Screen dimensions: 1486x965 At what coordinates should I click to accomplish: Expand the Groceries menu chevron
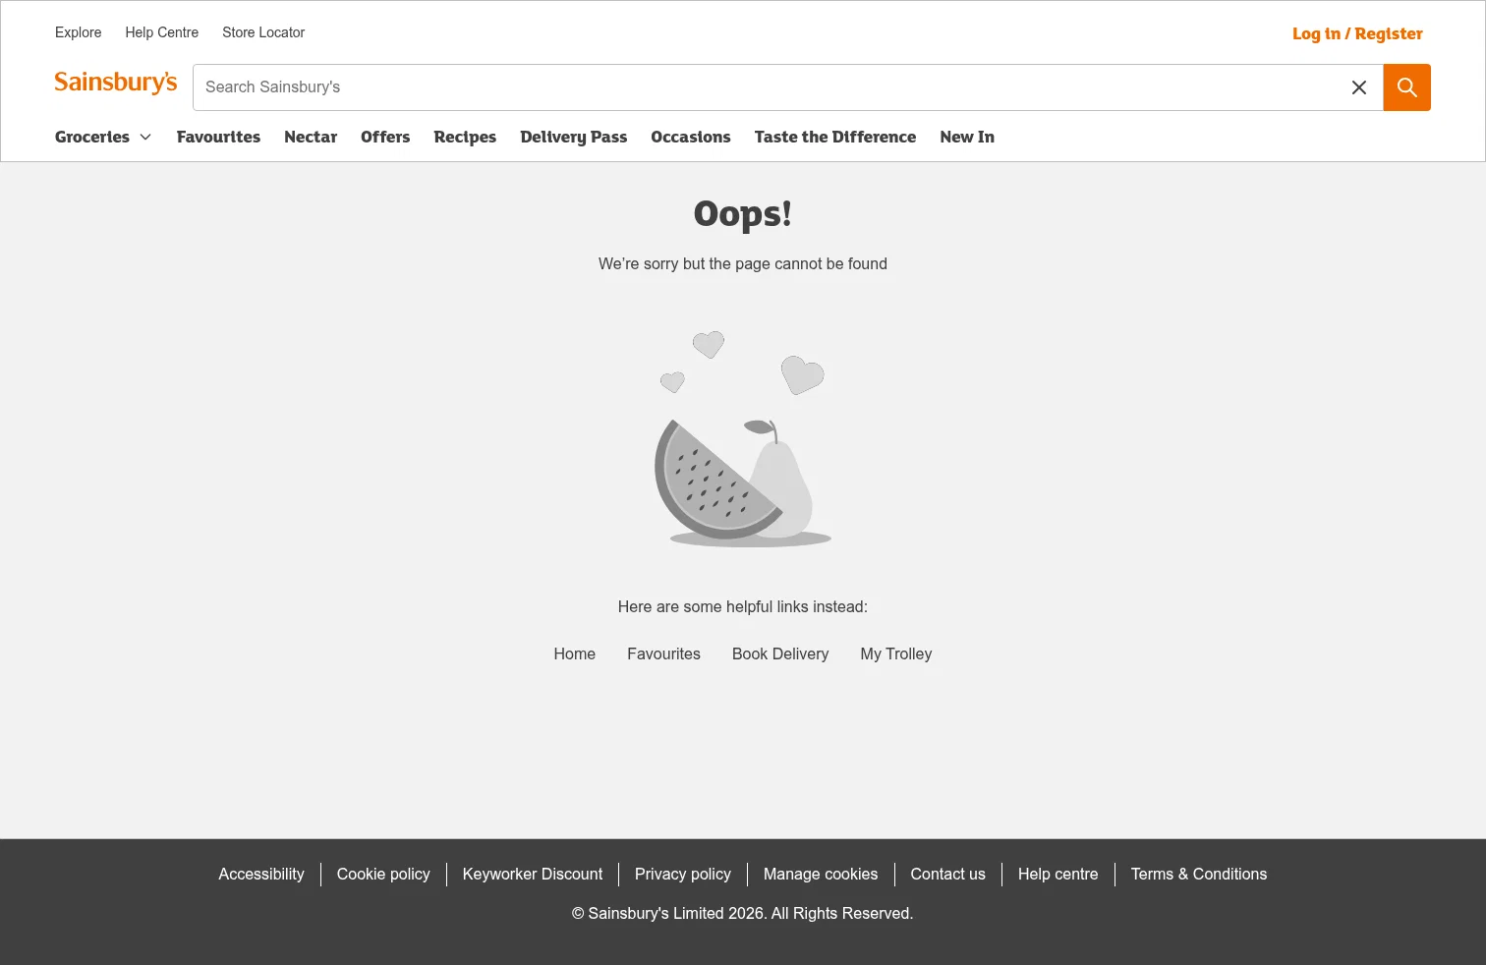[145, 137]
